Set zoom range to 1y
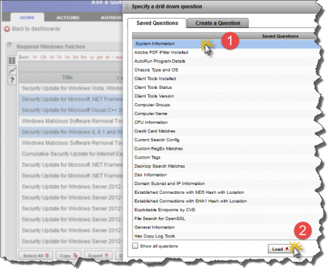 [x=92, y=57]
